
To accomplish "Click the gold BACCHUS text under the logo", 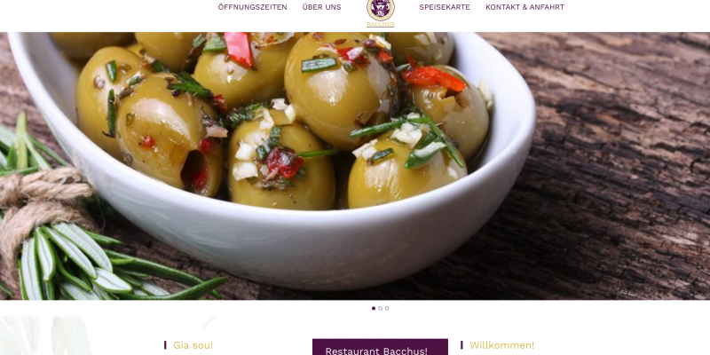I will point(381,25).
